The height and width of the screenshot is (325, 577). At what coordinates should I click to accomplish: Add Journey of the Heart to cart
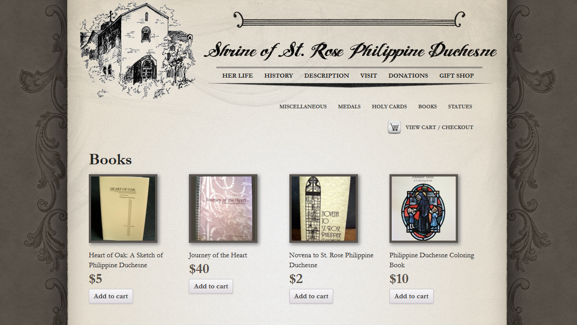point(211,286)
